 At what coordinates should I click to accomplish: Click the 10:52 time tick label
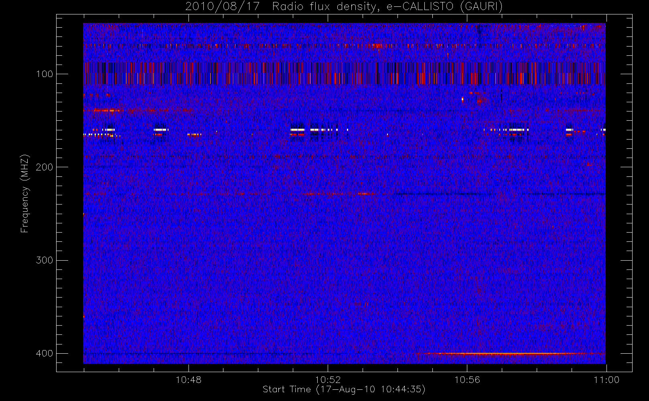[x=328, y=379]
